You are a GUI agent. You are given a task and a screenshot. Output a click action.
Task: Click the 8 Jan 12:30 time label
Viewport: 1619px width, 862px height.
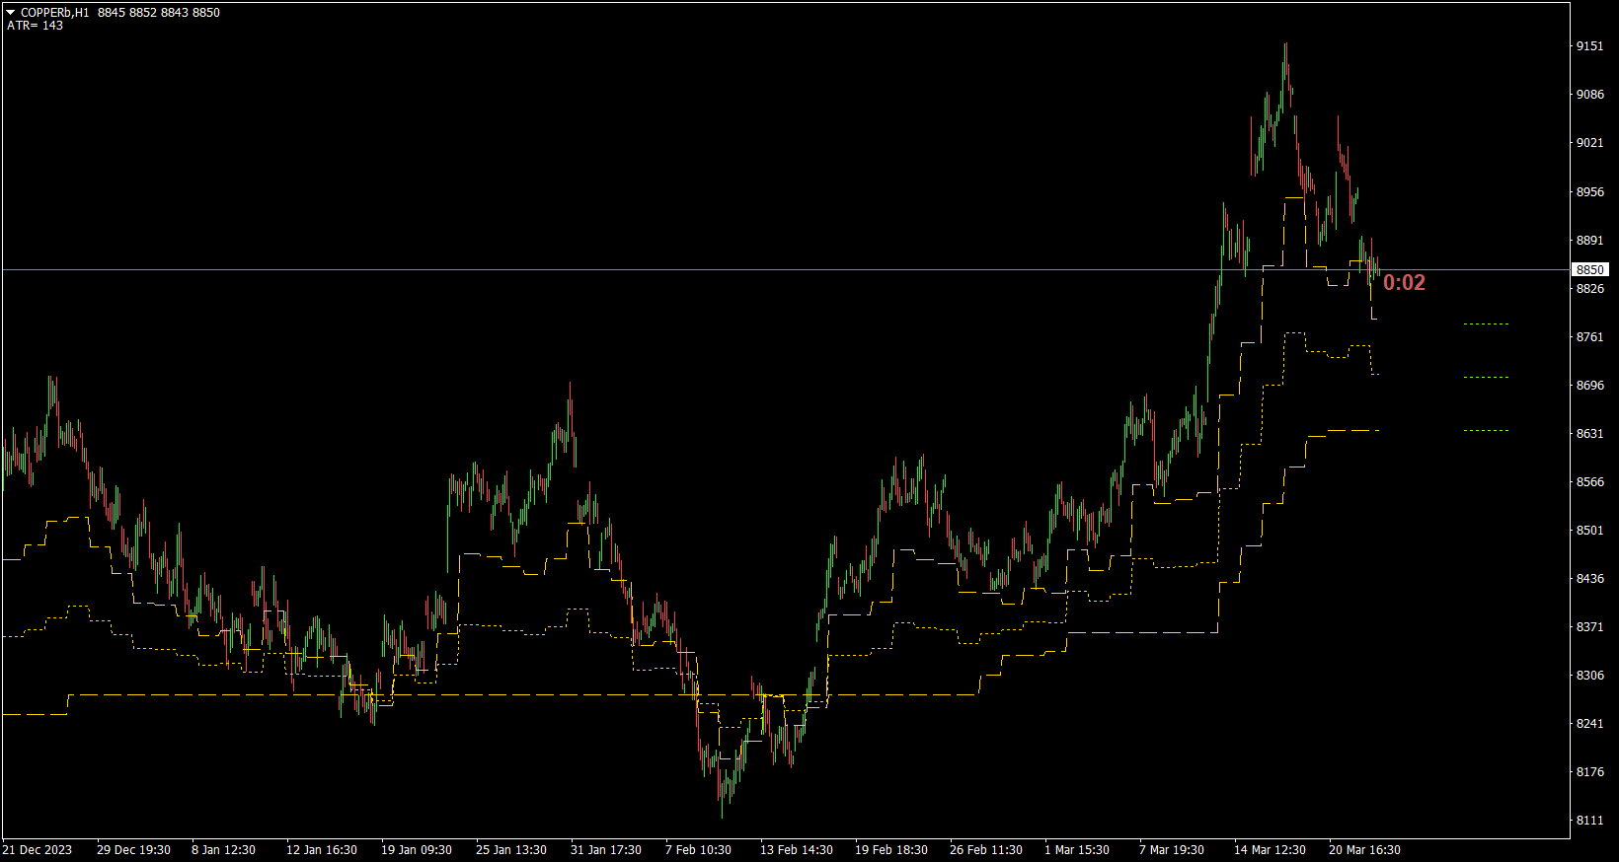223,850
